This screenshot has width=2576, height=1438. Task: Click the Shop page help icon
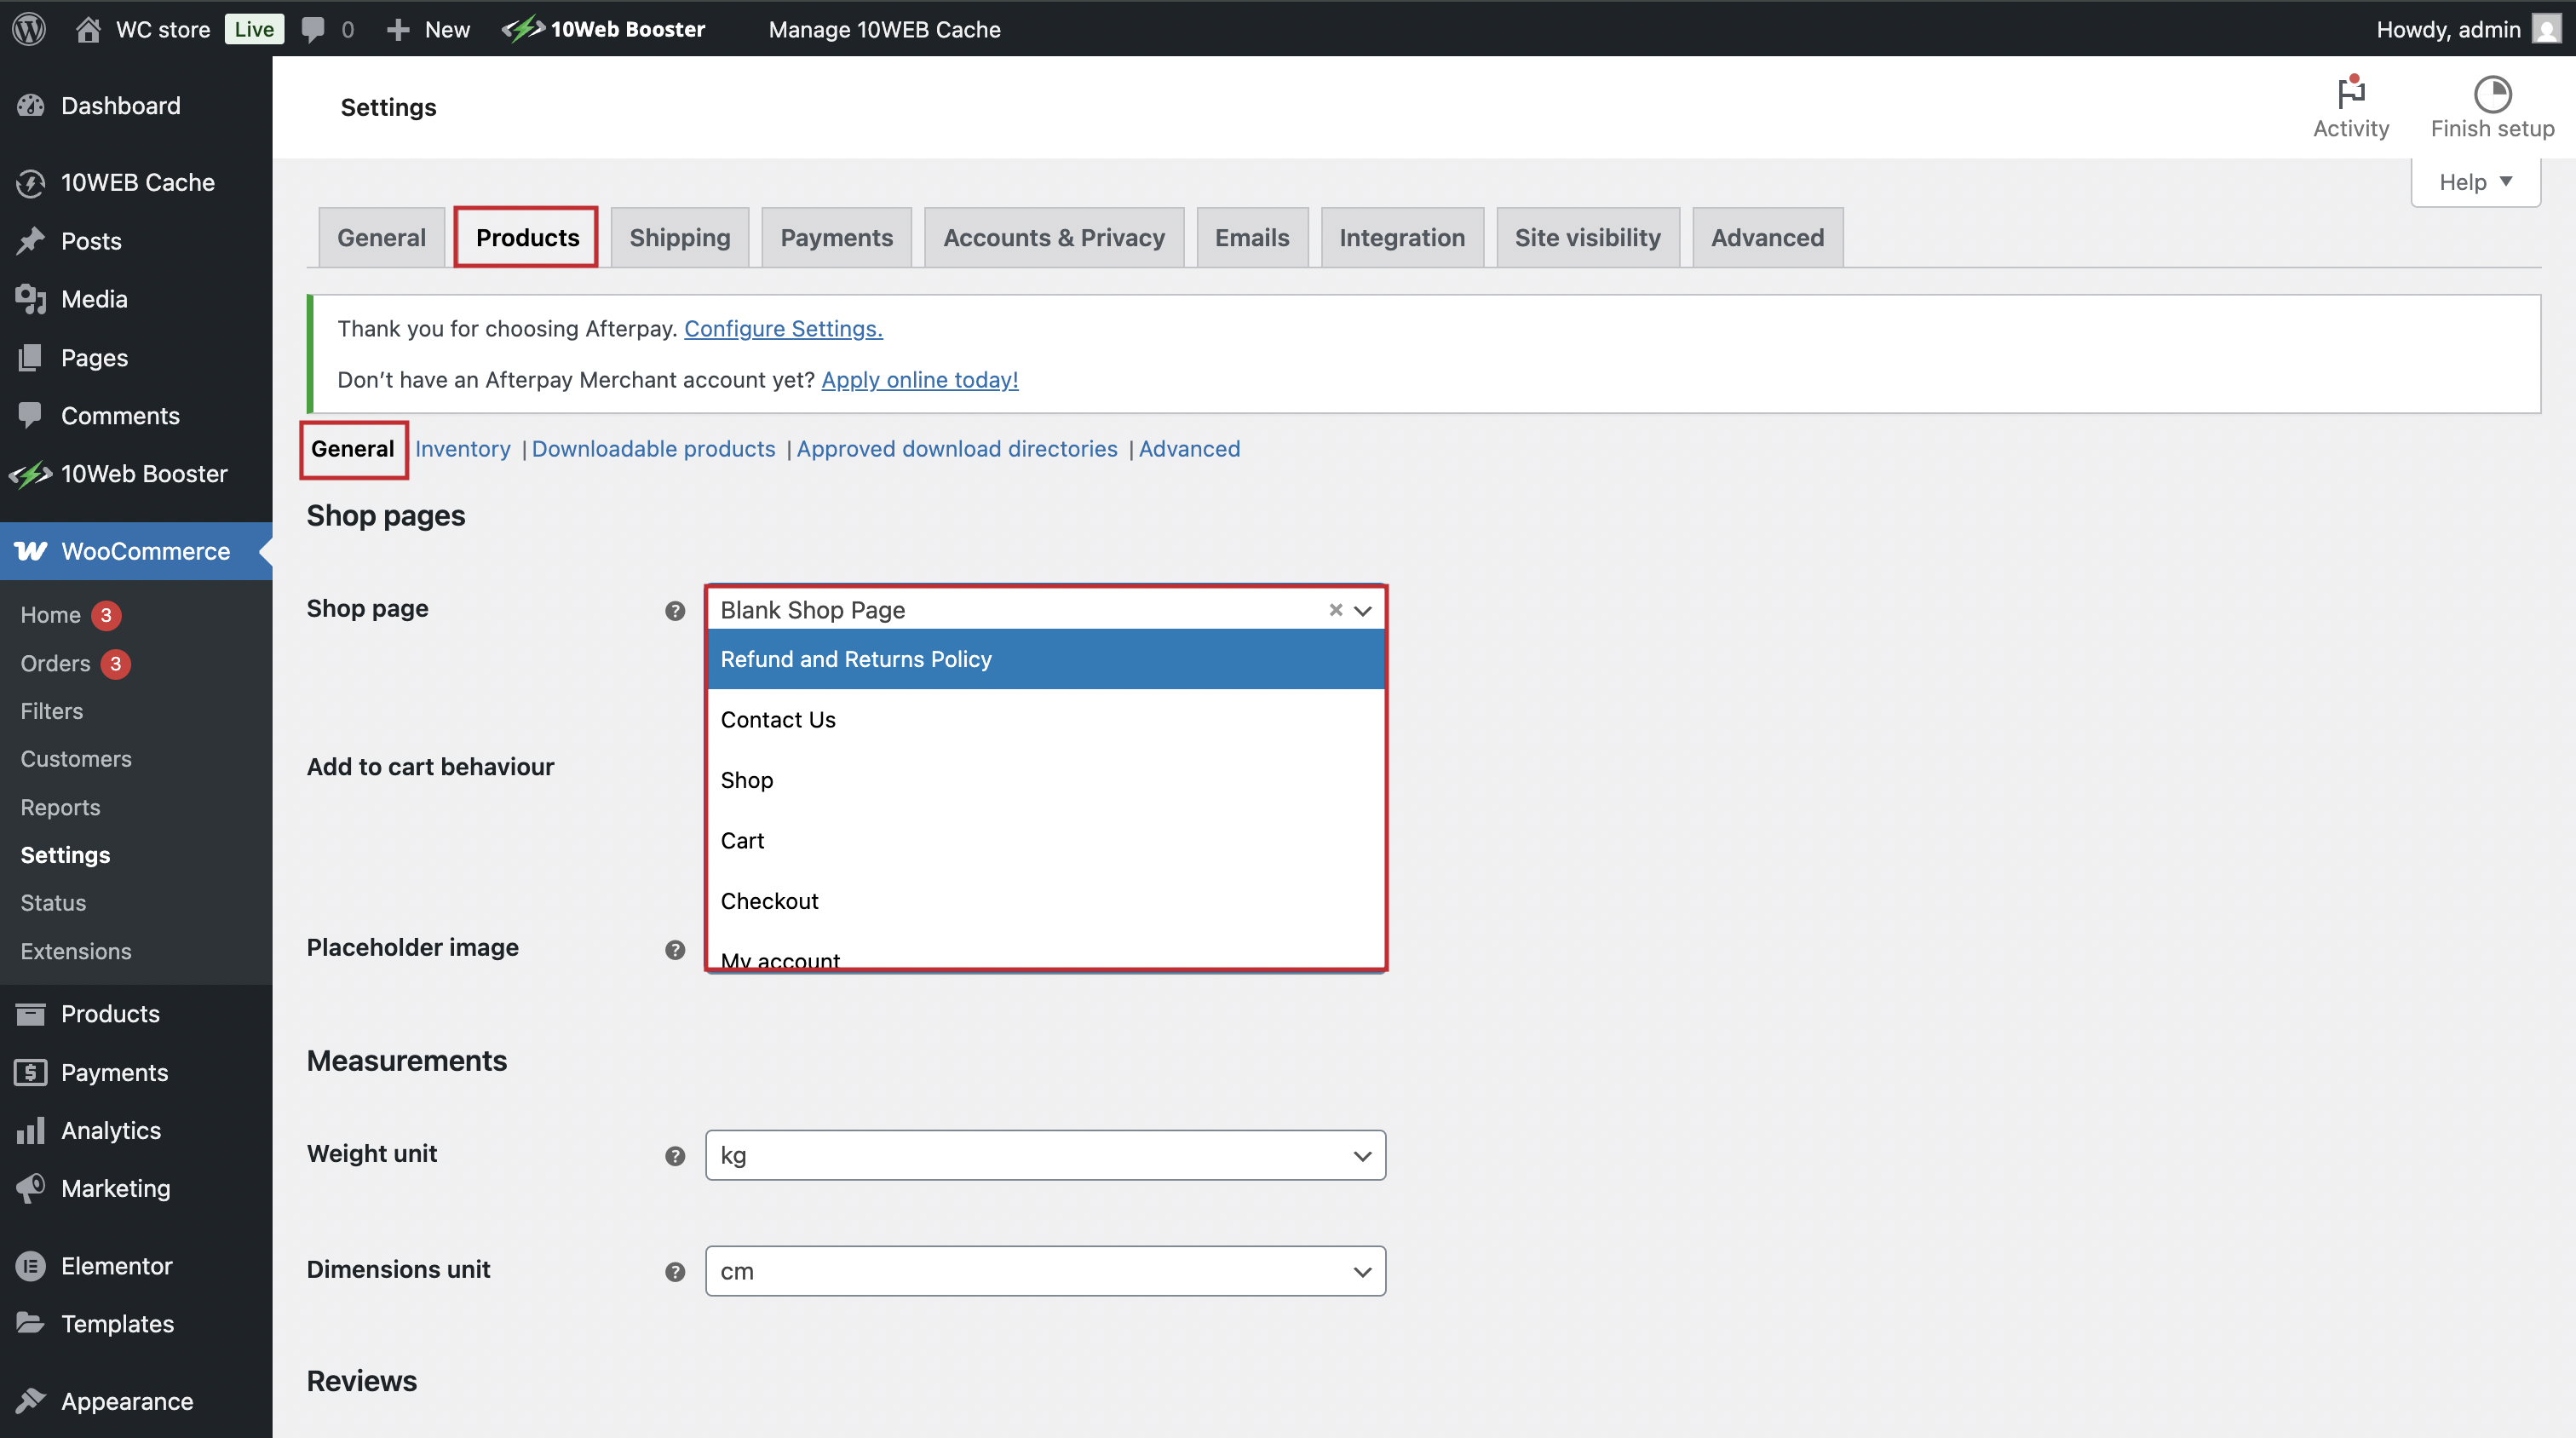675,610
